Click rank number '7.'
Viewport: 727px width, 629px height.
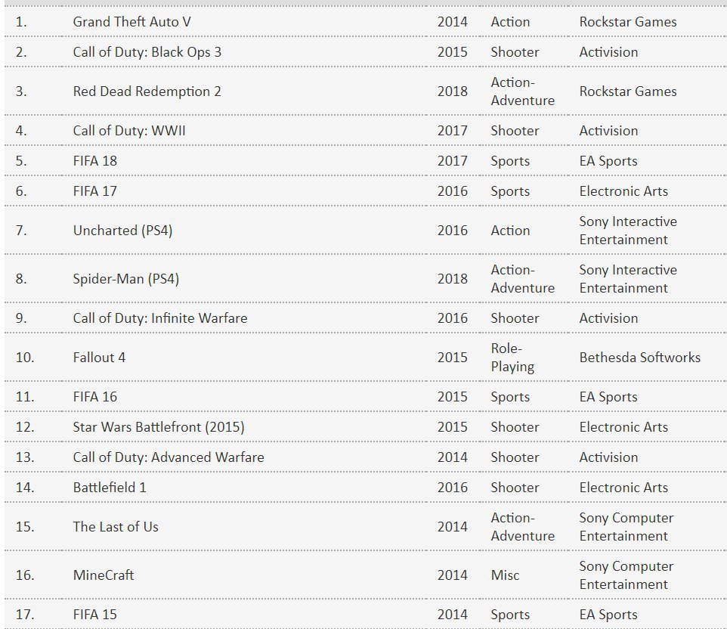click(21, 231)
